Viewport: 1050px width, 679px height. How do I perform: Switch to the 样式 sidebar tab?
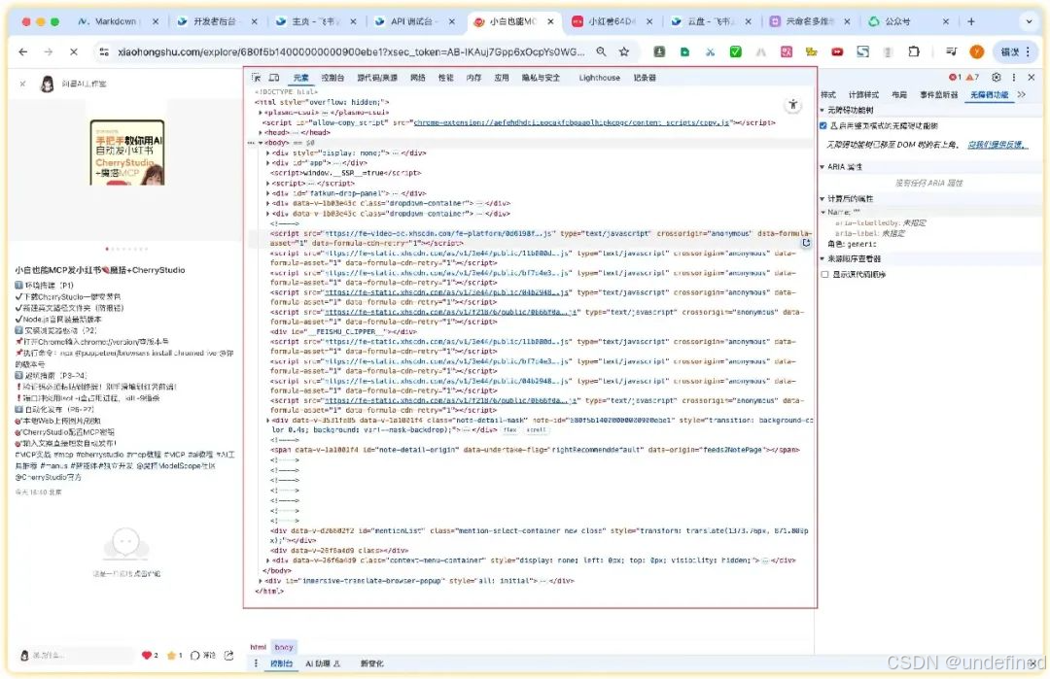coord(828,95)
